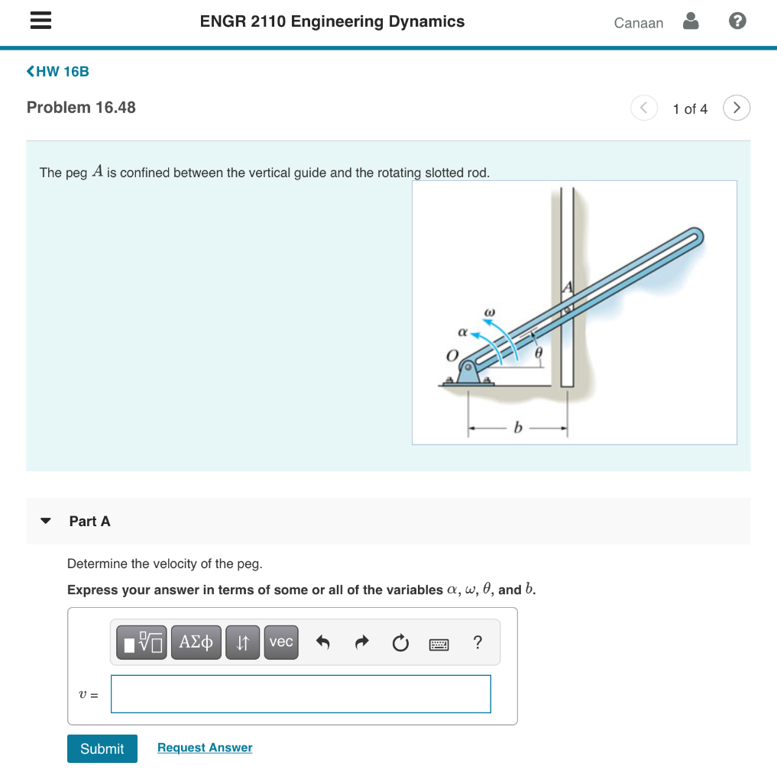Submit the answer for Part A
The image size is (777, 782).
point(102,748)
